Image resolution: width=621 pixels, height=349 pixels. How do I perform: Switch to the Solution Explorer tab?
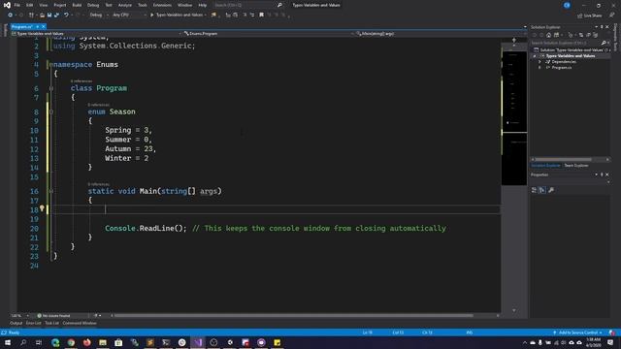[x=545, y=166]
